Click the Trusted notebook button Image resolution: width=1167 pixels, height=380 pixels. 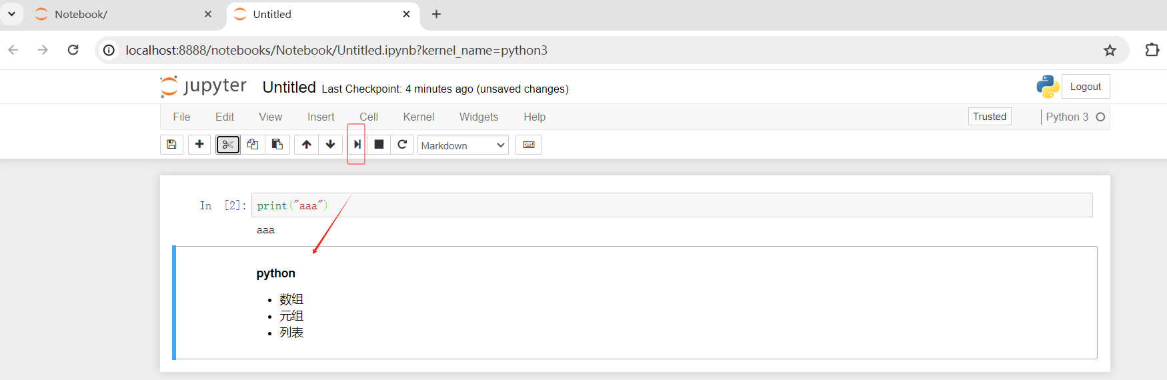(x=989, y=117)
